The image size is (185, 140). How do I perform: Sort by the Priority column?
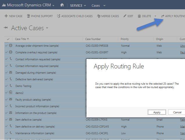point(124,39)
